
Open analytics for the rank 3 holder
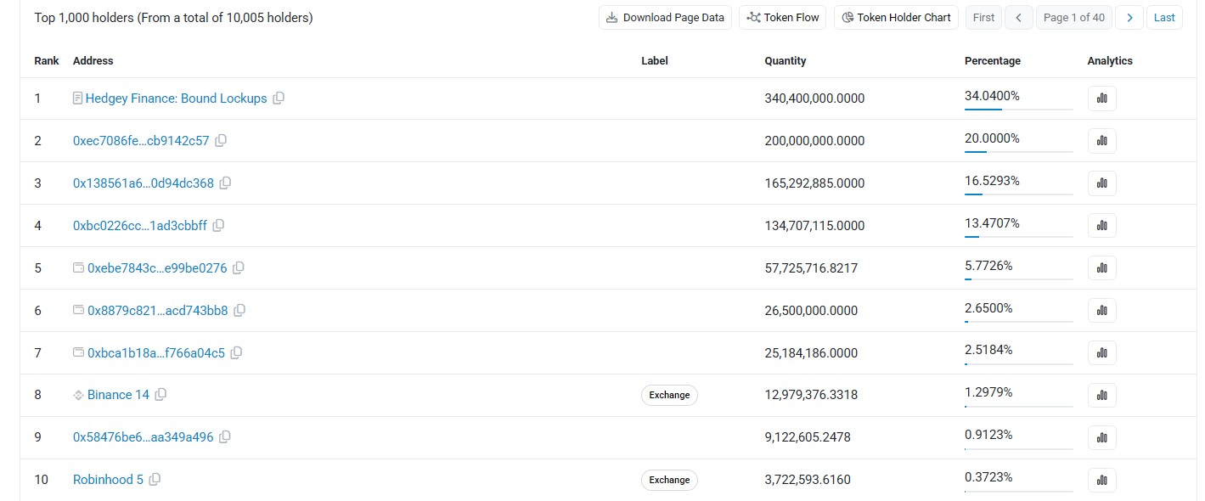(x=1102, y=183)
